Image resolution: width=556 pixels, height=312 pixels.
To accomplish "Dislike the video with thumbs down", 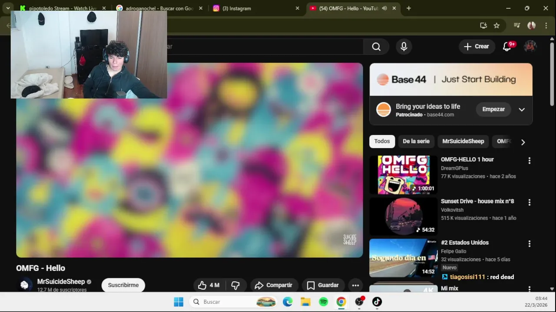I will [x=235, y=285].
